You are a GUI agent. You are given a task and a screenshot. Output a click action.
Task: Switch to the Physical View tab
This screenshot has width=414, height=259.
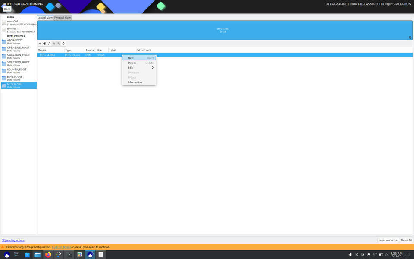(x=63, y=18)
